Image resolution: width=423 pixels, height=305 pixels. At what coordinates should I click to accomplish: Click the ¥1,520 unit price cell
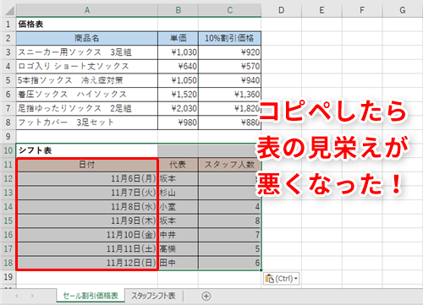coord(178,95)
